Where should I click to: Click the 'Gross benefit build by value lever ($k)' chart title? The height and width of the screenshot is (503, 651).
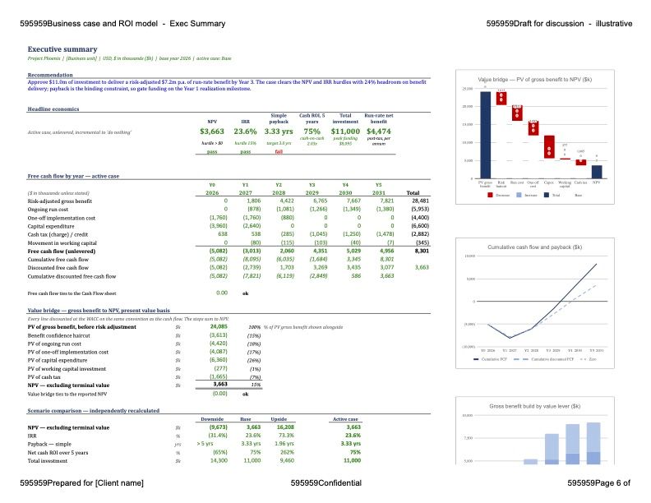[535, 406]
